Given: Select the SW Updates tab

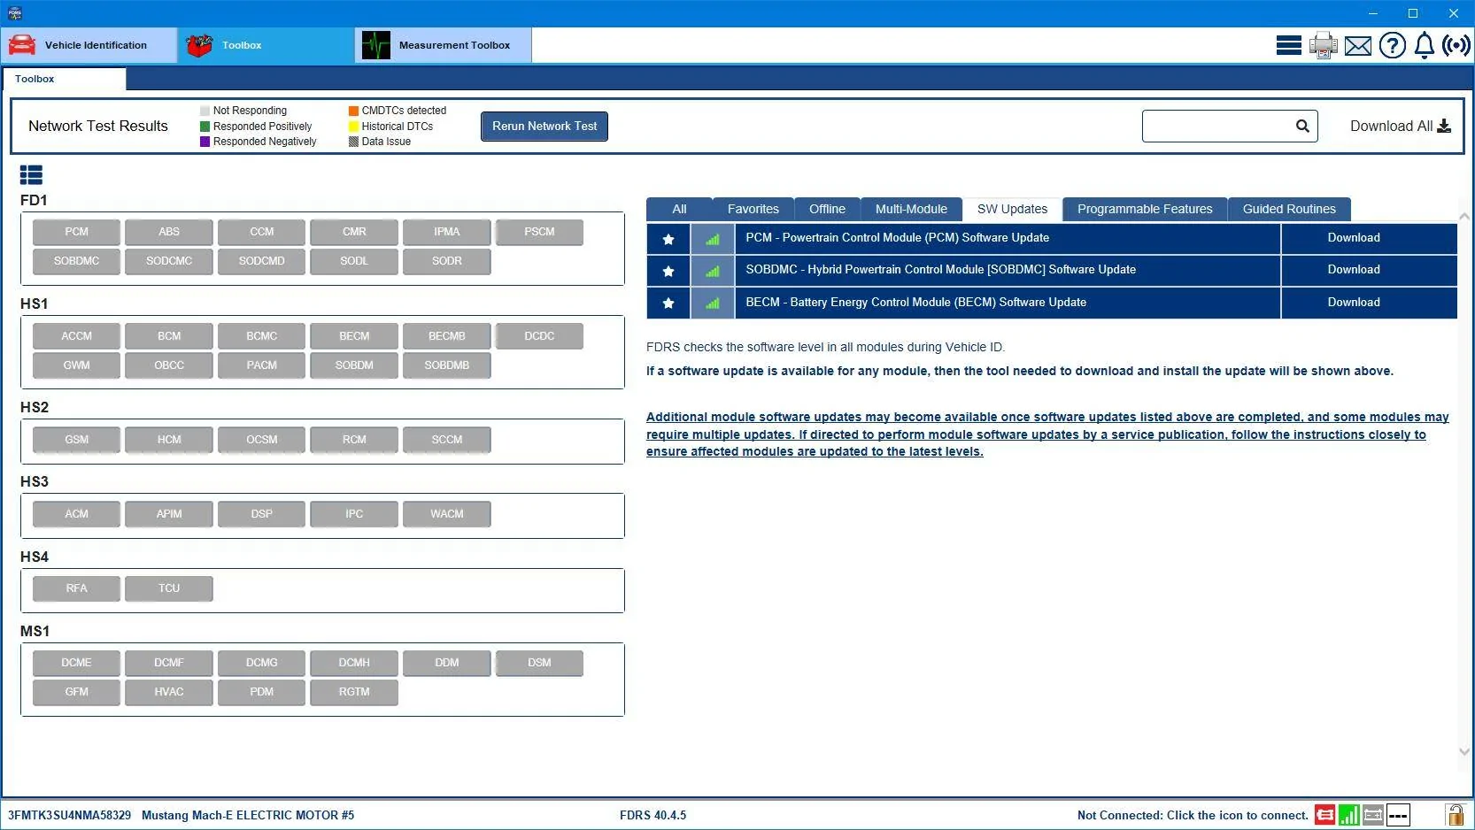Looking at the screenshot, I should 1012,209.
